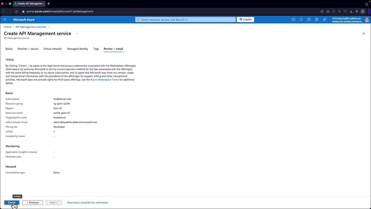Click the browser snapshot camera icon
The image size is (371, 209).
click(x=328, y=11)
